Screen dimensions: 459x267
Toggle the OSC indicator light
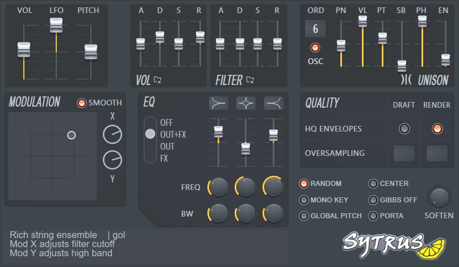click(315, 48)
